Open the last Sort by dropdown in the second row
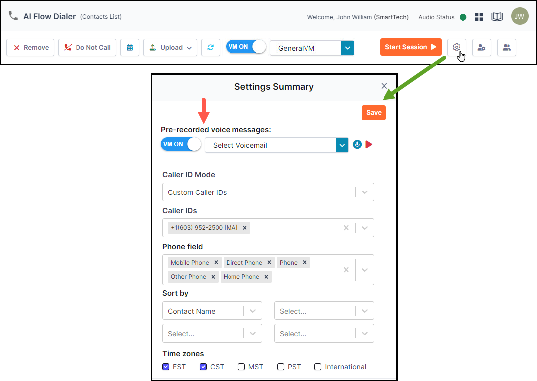The image size is (537, 381). click(324, 333)
